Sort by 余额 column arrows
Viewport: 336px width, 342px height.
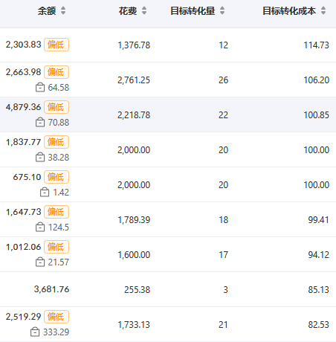[x=63, y=10]
